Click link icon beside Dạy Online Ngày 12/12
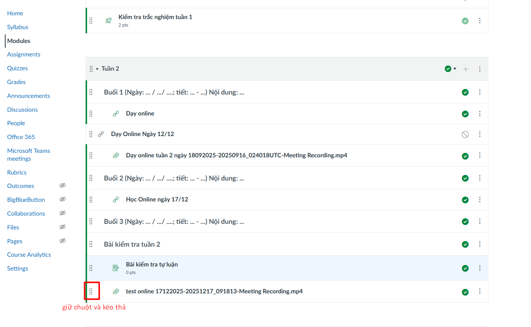 [x=101, y=134]
